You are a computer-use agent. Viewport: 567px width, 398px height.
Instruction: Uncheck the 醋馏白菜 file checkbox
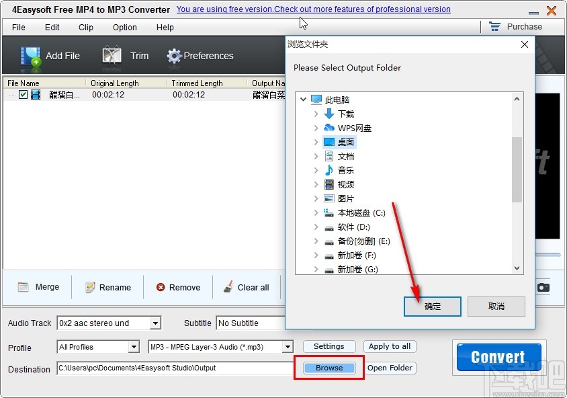click(x=21, y=94)
